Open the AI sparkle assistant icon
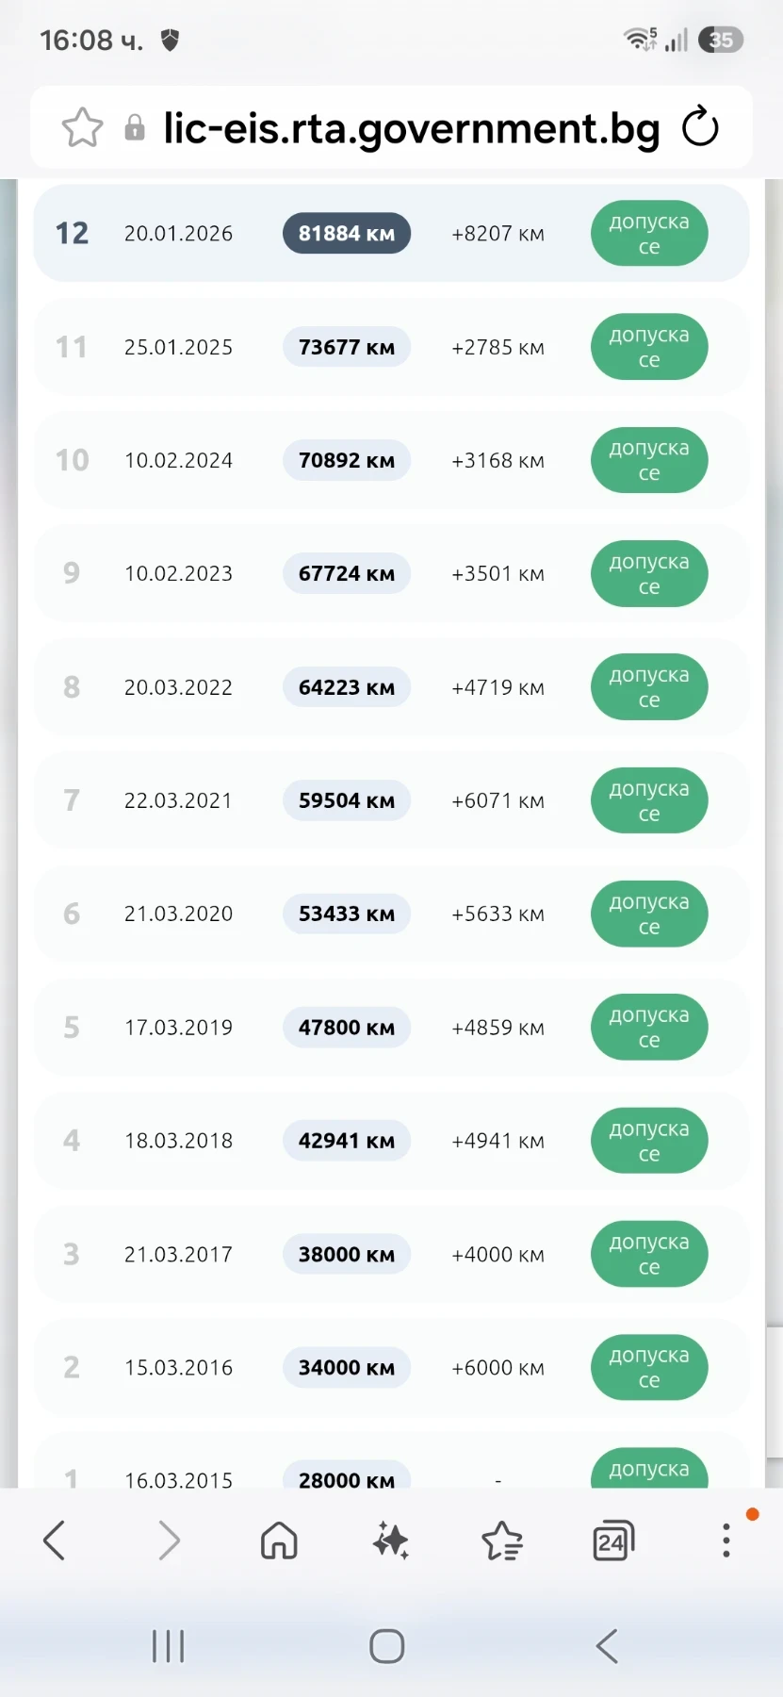783x1697 pixels. click(x=390, y=1540)
